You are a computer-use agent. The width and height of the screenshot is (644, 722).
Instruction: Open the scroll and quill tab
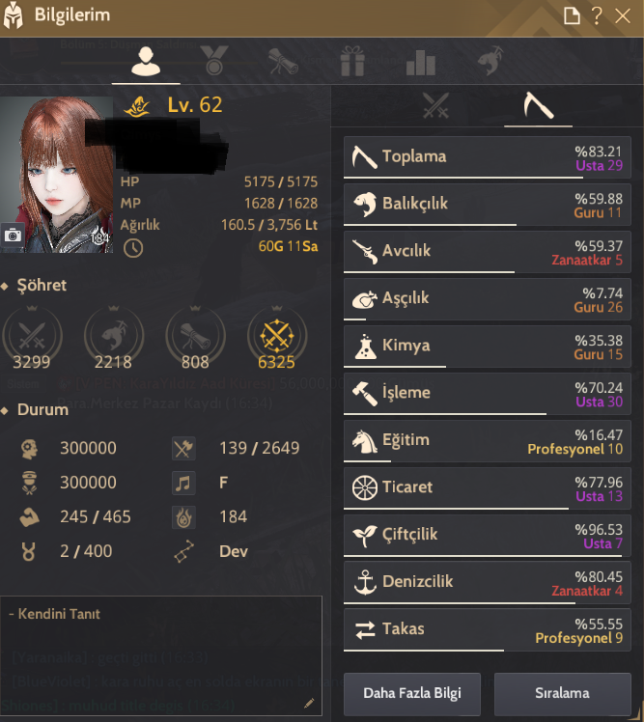[x=283, y=61]
